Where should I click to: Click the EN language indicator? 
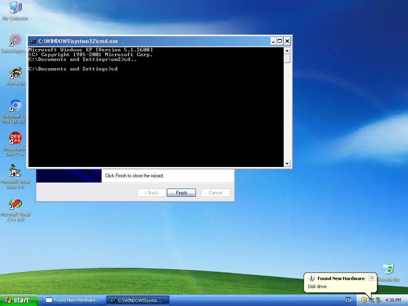click(348, 300)
